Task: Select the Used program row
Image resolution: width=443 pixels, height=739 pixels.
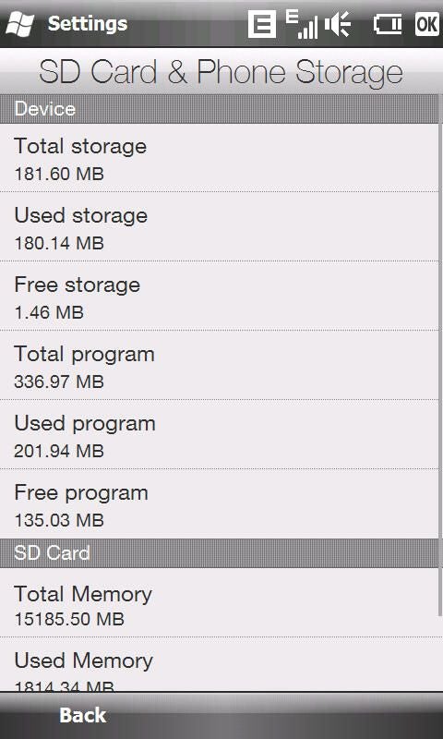Action: (219, 434)
